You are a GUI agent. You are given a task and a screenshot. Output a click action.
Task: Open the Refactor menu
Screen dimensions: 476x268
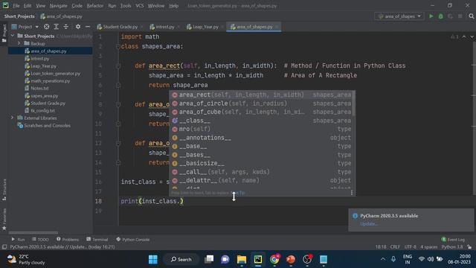(x=94, y=6)
